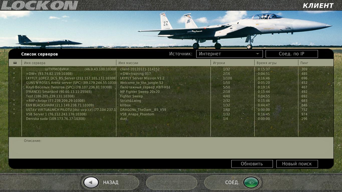Click ping value 296
This screenshot has height=192, width=342.
[x=304, y=119]
